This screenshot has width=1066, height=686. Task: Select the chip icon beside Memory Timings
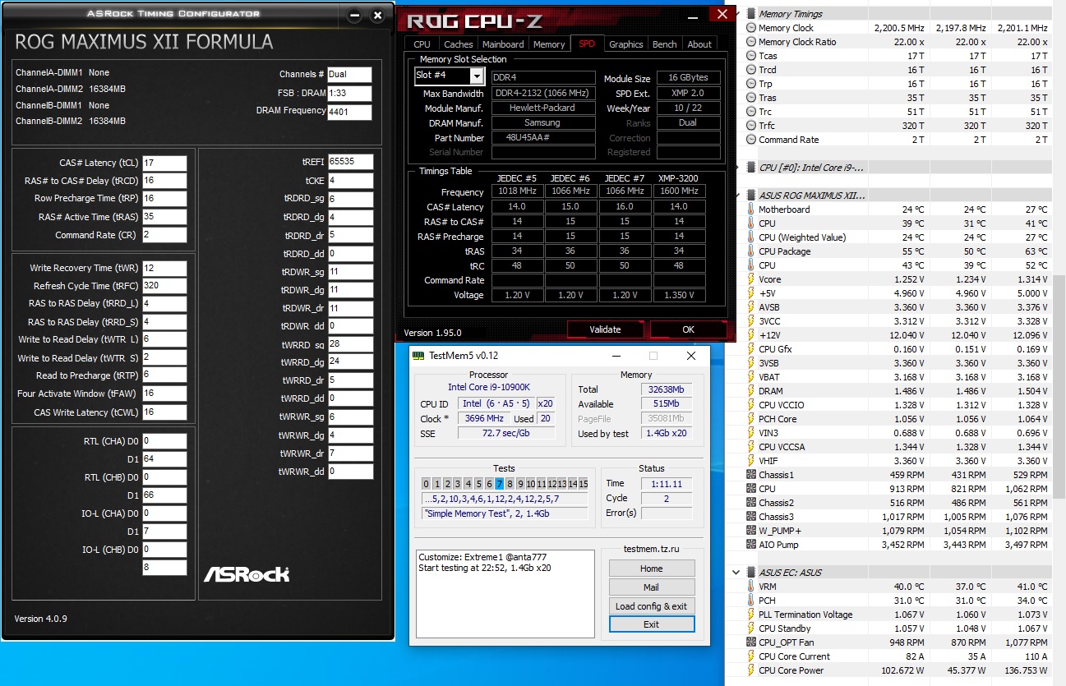tap(751, 14)
